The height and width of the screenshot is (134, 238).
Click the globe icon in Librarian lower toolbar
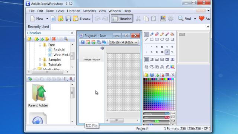coord(30,79)
